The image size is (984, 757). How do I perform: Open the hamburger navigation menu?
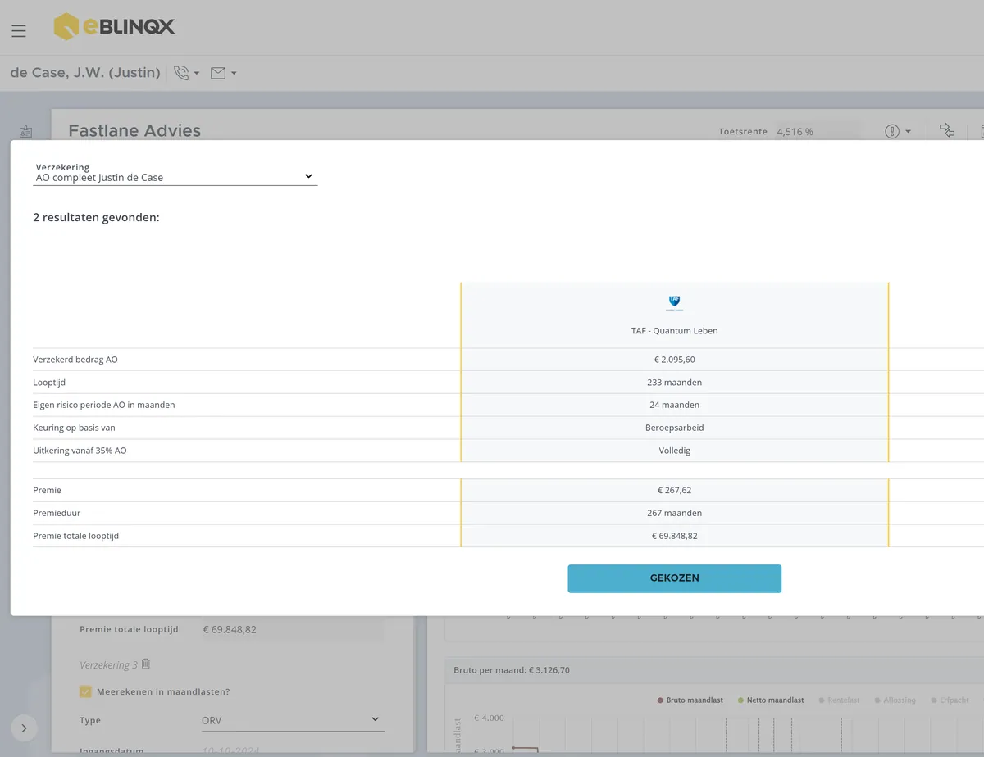tap(19, 31)
